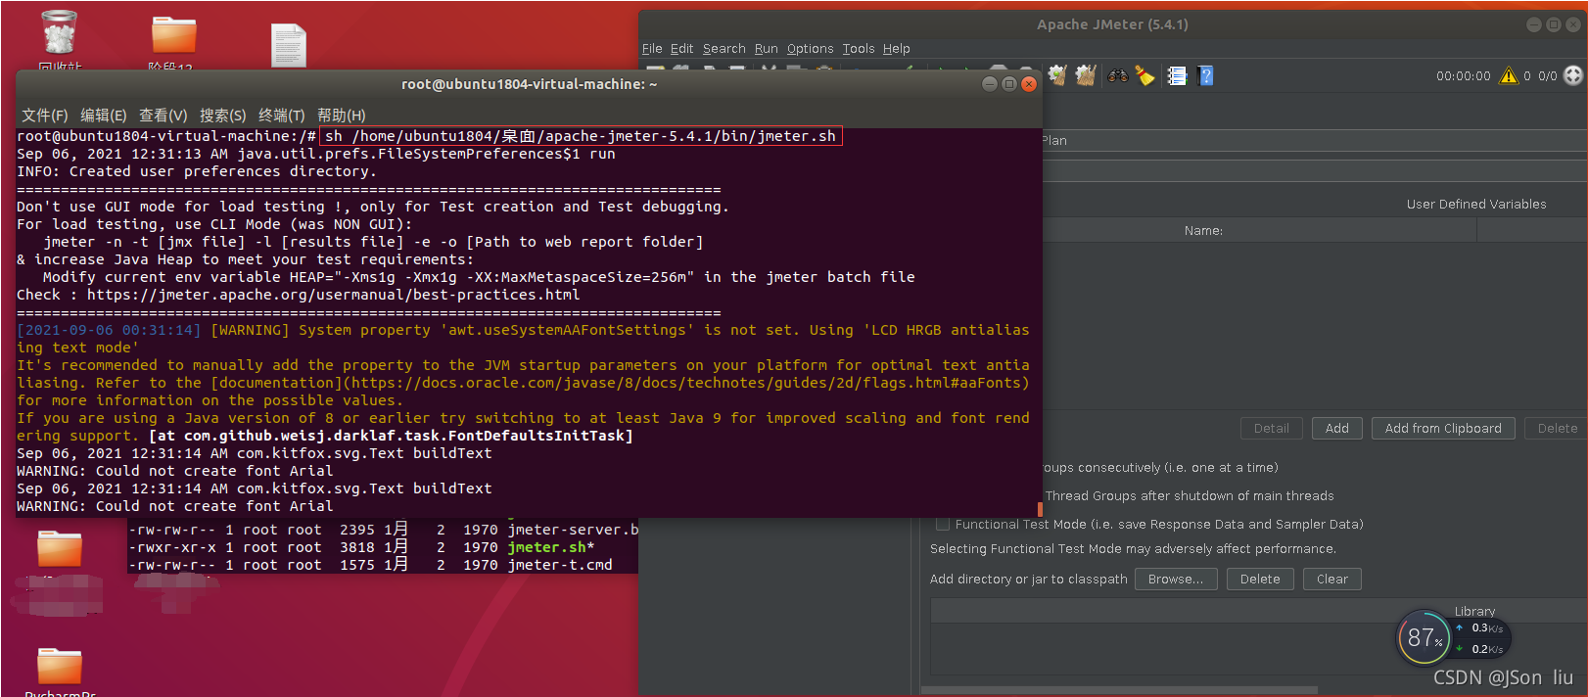Click the classpath Delete button
Viewport: 1588px width, 697px height.
pos(1260,579)
